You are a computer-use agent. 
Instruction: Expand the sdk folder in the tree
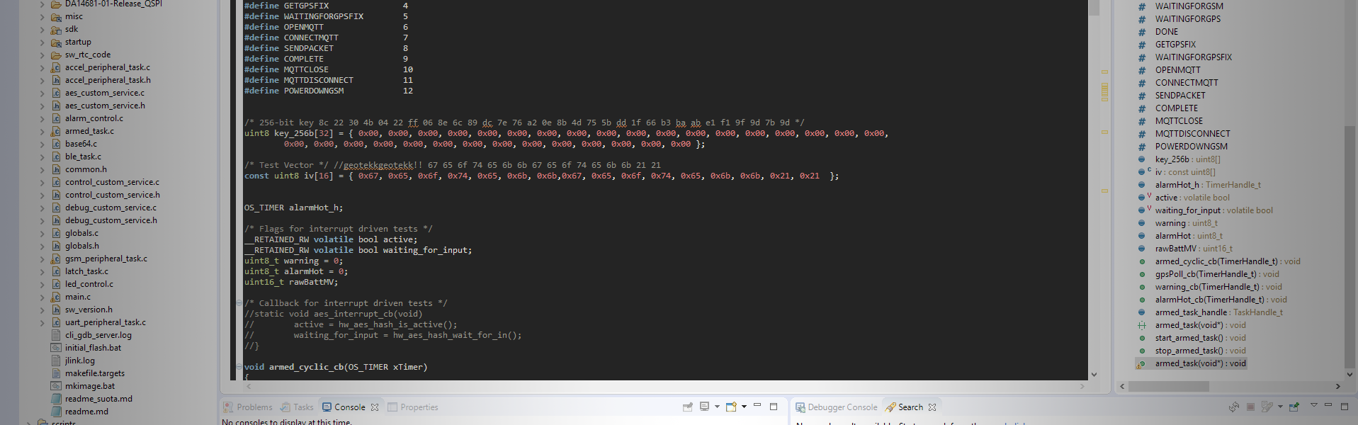coord(42,30)
